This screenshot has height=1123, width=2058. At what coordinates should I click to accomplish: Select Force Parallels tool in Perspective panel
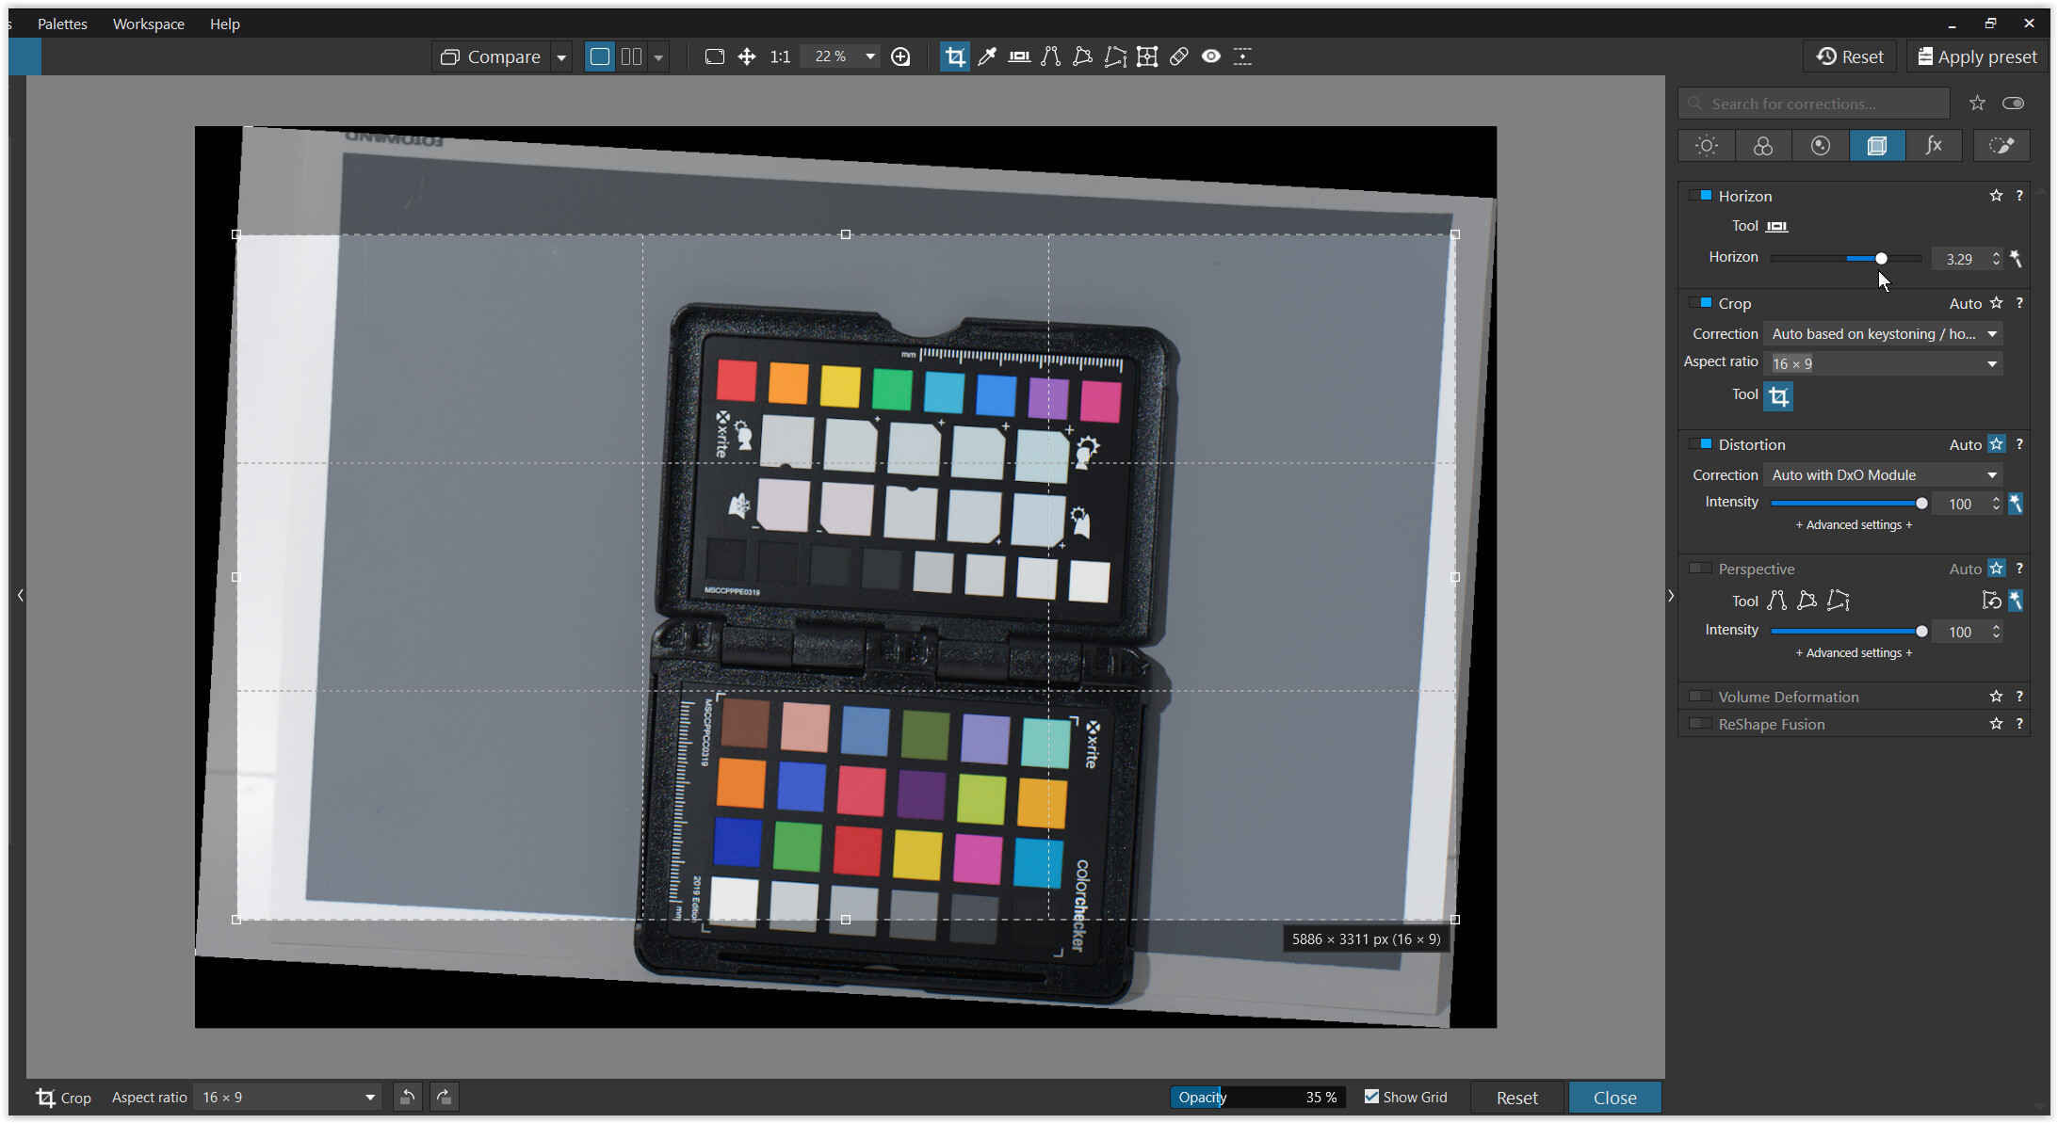(1776, 601)
